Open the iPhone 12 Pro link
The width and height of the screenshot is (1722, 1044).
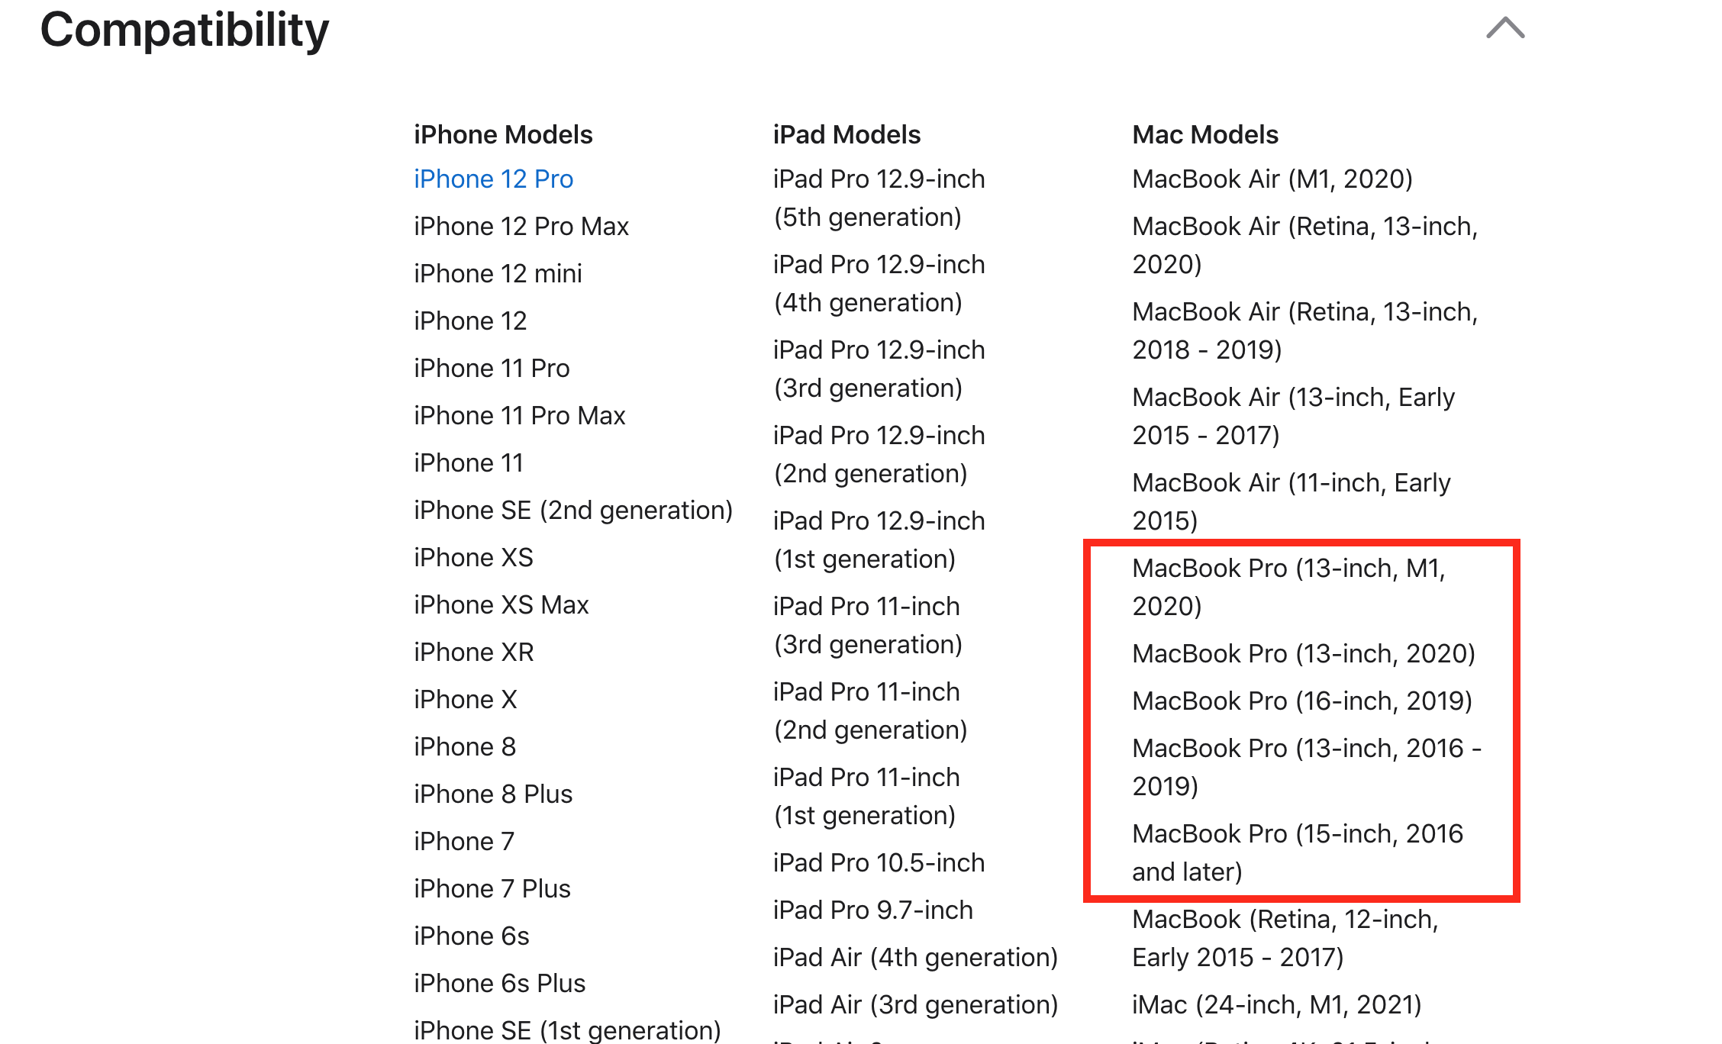pyautogui.click(x=493, y=179)
